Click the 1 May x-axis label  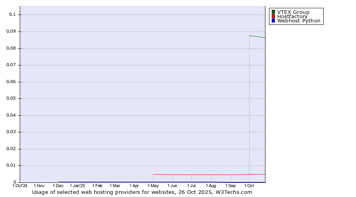[x=153, y=186]
